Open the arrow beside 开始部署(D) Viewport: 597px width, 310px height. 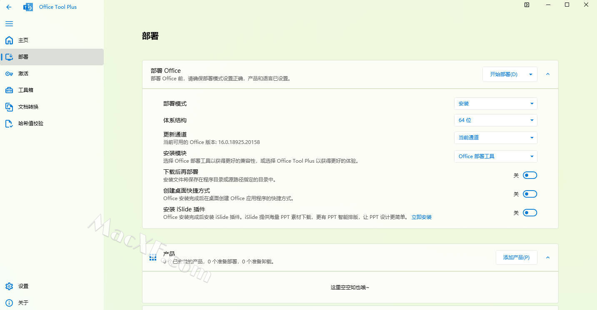531,74
